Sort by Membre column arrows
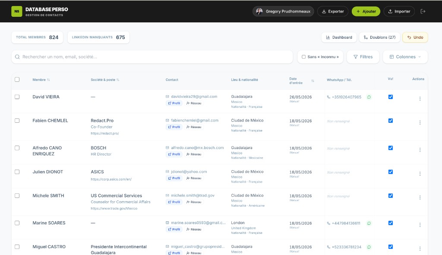Screen dimensions: 442x255 click(x=48, y=80)
